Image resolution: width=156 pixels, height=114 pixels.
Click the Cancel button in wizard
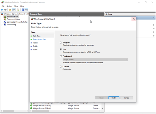pyautogui.click(x=126, y=98)
